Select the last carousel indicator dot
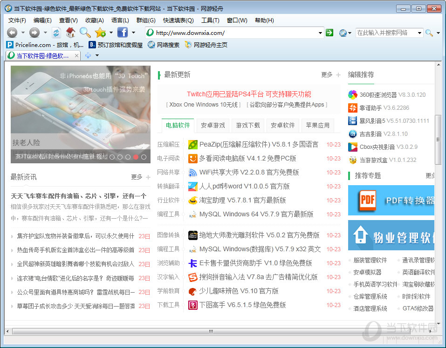The image size is (446, 348). click(x=144, y=157)
